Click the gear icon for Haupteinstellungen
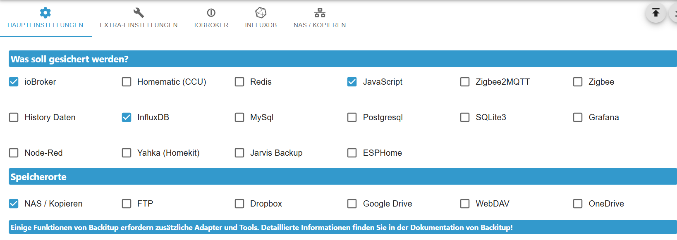The width and height of the screenshot is (677, 240). tap(45, 13)
